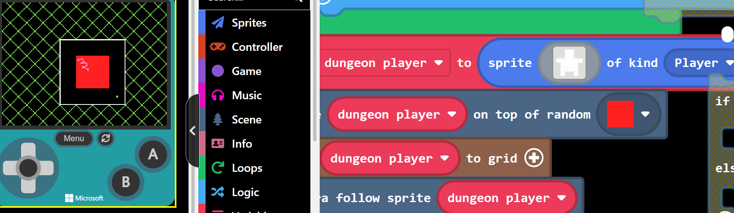Click the Scene tree icon
The image size is (734, 213).
point(218,119)
